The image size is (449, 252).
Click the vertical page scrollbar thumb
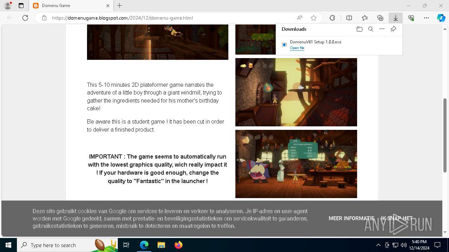(445, 135)
